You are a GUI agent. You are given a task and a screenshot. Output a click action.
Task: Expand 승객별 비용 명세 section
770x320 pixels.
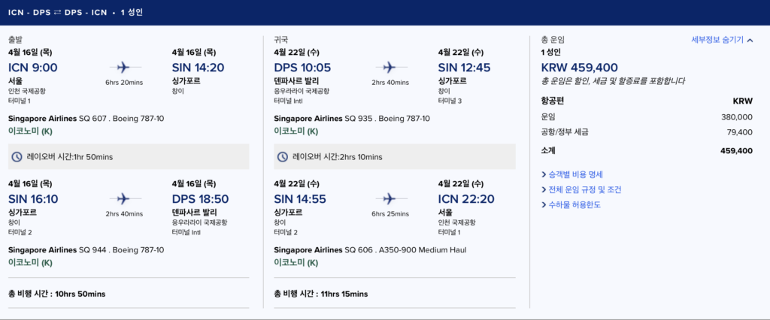click(571, 174)
